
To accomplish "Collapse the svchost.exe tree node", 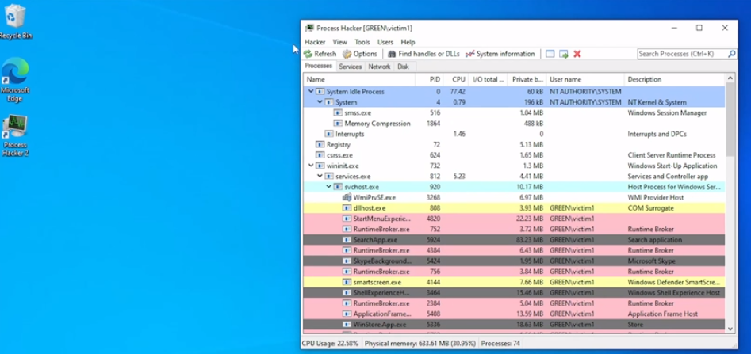I will click(x=329, y=187).
